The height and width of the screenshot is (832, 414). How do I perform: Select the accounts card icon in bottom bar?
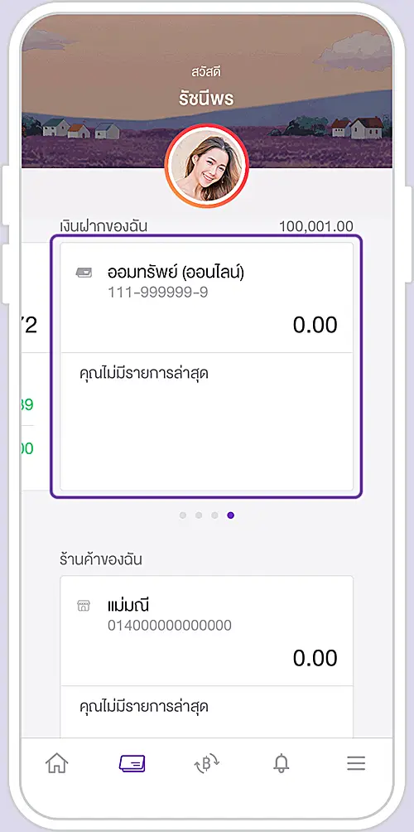click(x=132, y=763)
